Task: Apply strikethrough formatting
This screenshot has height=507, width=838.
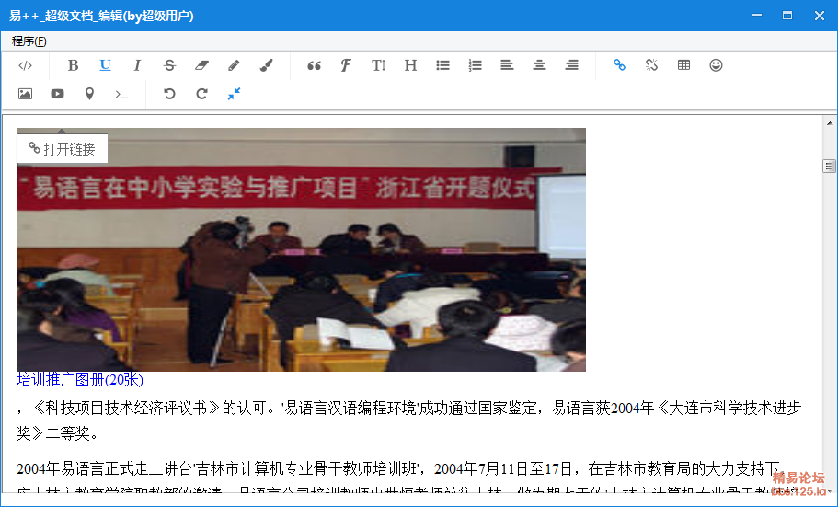Action: pyautogui.click(x=169, y=65)
